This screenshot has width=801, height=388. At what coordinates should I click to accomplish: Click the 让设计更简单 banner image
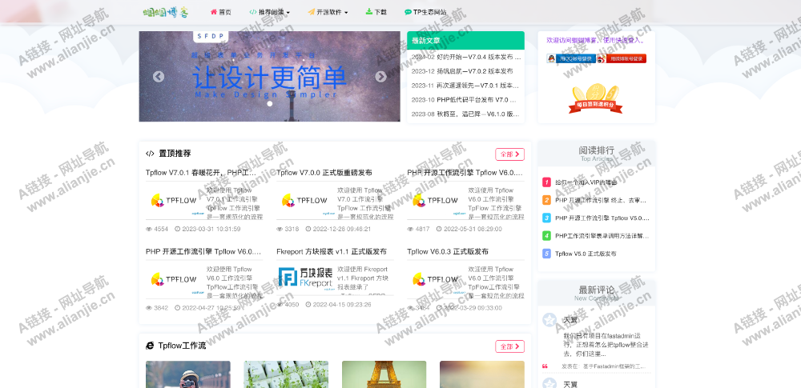tap(269, 77)
